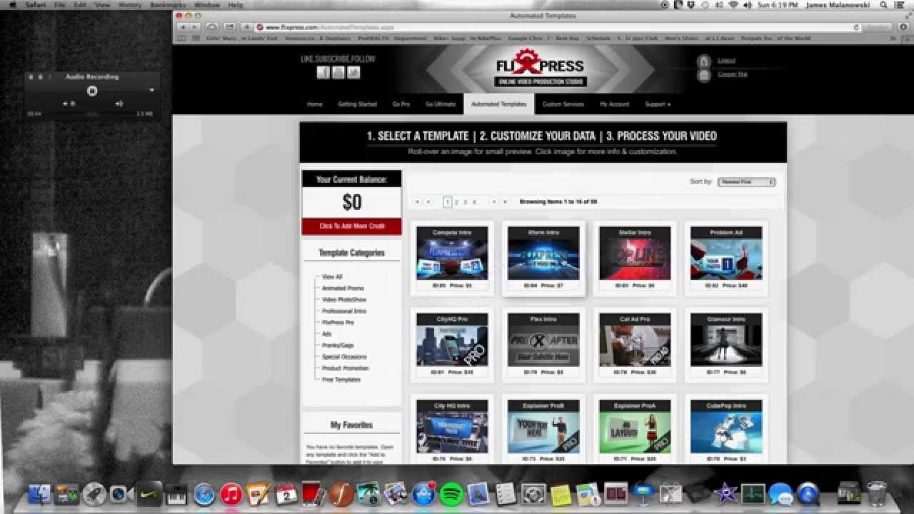Image resolution: width=914 pixels, height=514 pixels.
Task: Open the Getting Started tab
Action: coord(357,104)
